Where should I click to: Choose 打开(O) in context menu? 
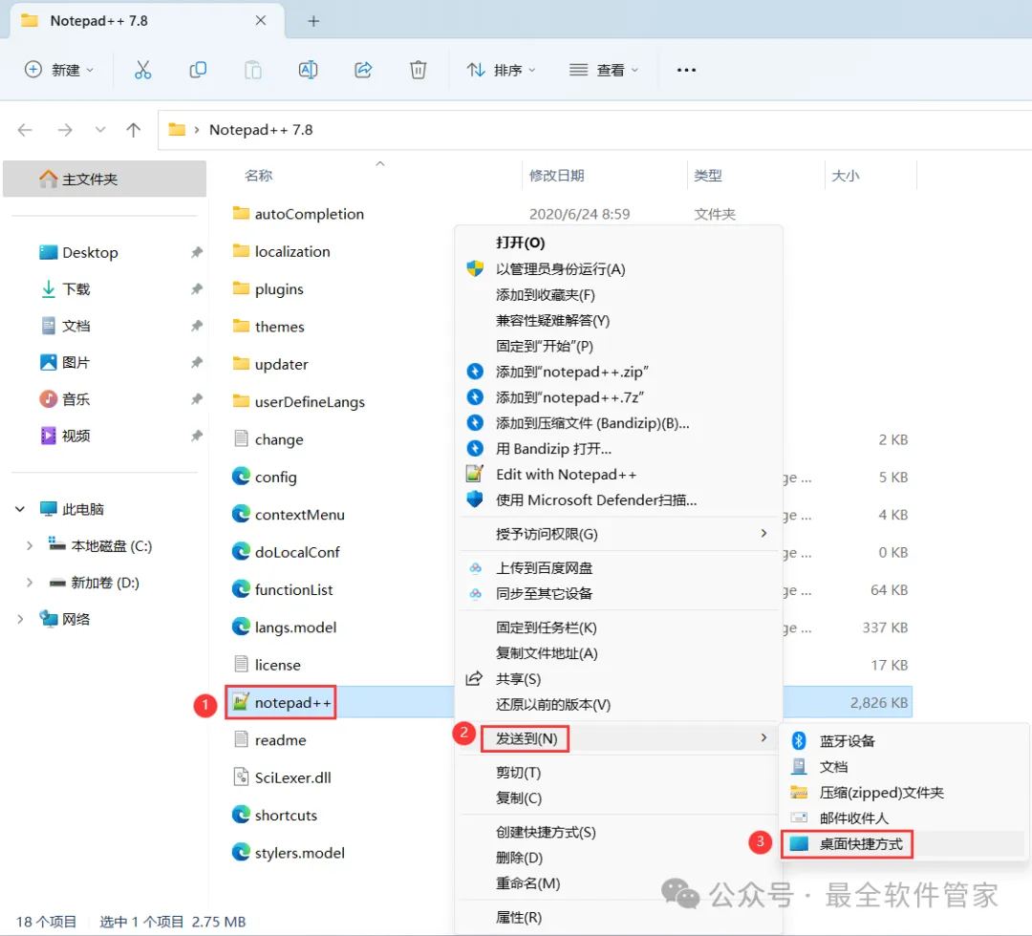coord(521,243)
